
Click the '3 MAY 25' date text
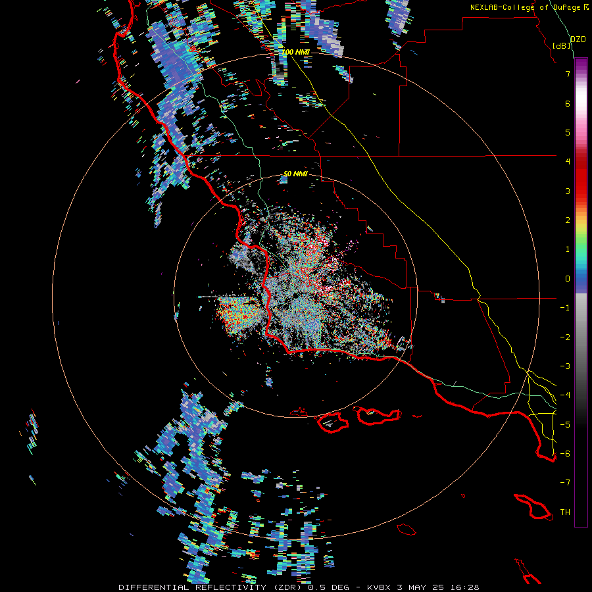[x=422, y=587]
